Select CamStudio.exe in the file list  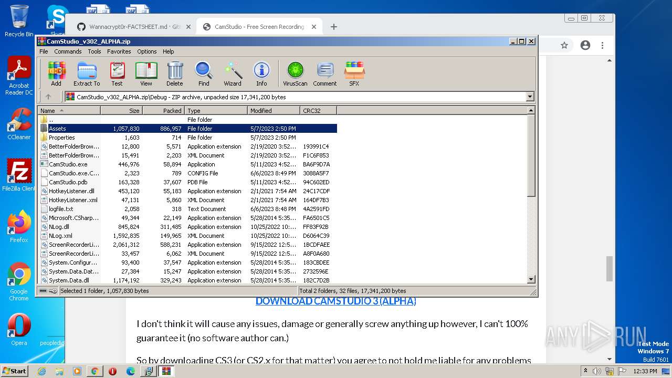coord(188,164)
